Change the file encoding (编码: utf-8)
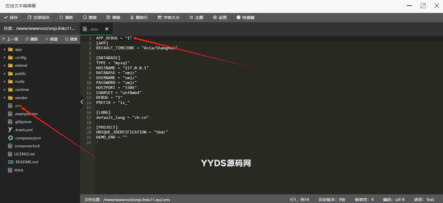This screenshot has width=443, height=203. (x=394, y=200)
